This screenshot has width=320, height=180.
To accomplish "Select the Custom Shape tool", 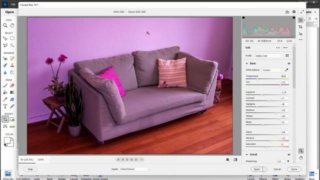I will tap(12, 99).
